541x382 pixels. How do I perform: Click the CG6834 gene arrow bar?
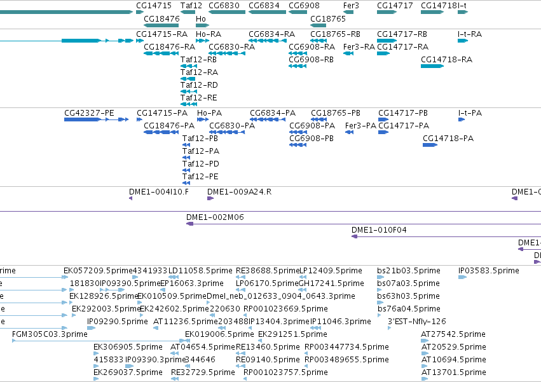pyautogui.click(x=267, y=12)
